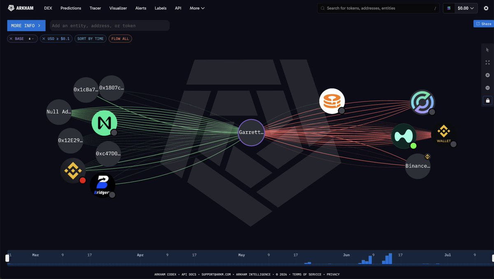Image resolution: width=494 pixels, height=279 pixels.
Task: Open the settings gear icon
Action: (x=486, y=8)
